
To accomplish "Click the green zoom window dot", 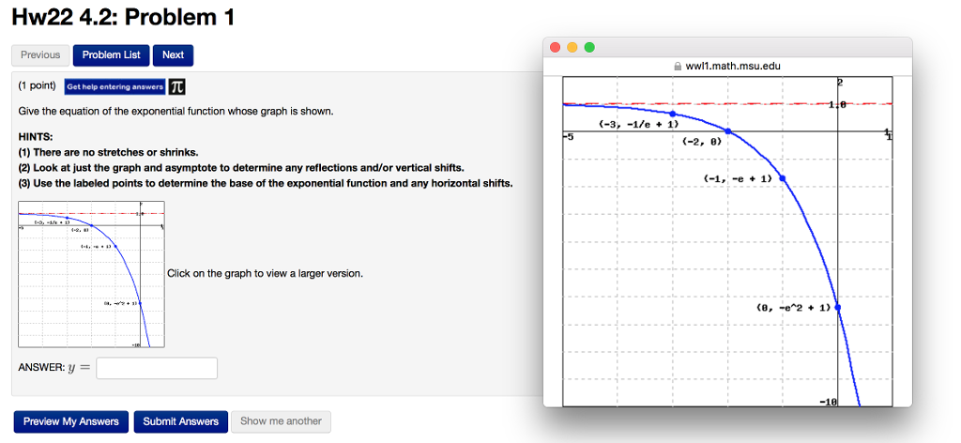I will (x=588, y=48).
